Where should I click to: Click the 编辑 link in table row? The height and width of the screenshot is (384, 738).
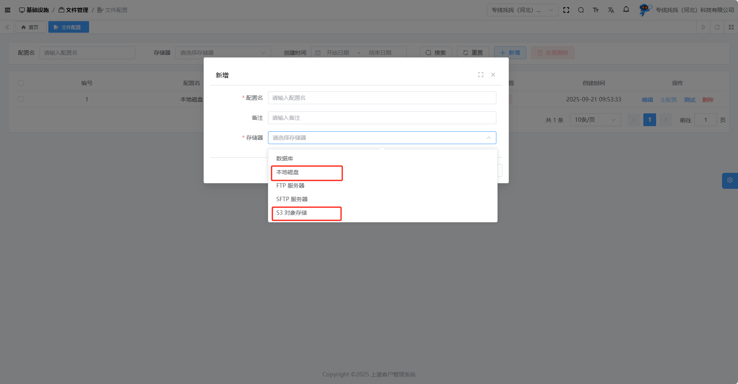coord(647,100)
